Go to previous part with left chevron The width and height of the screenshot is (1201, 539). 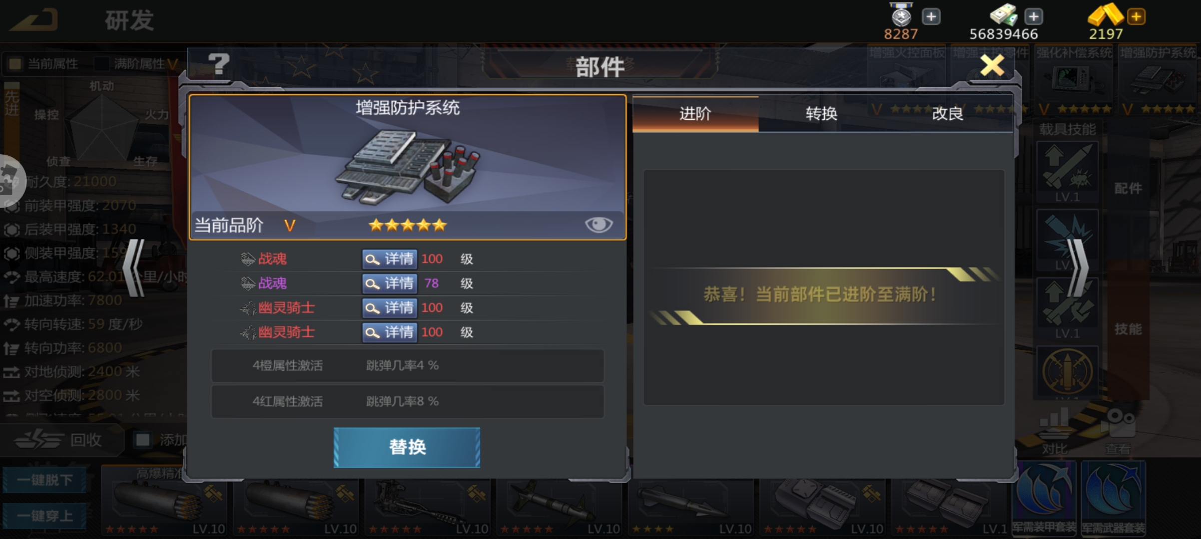[x=134, y=269]
